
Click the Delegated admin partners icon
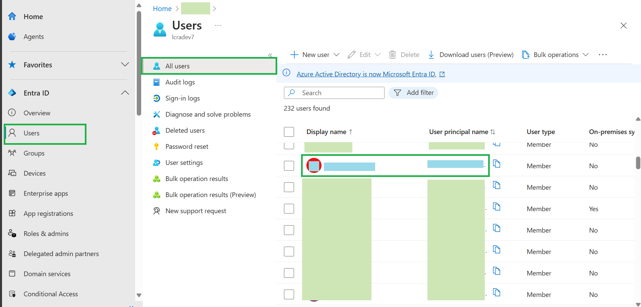click(12, 253)
